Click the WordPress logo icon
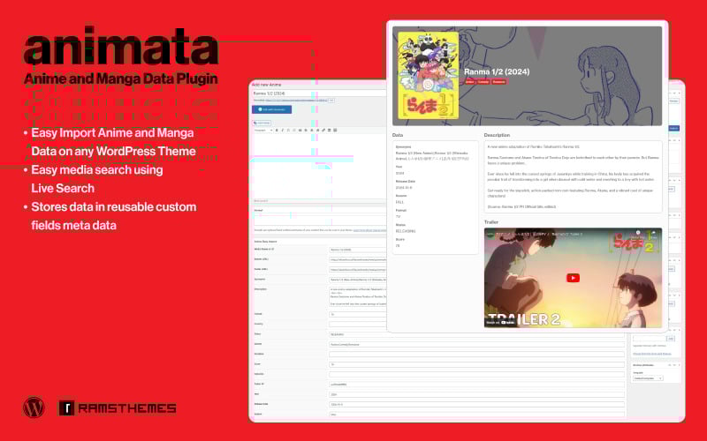 34,407
